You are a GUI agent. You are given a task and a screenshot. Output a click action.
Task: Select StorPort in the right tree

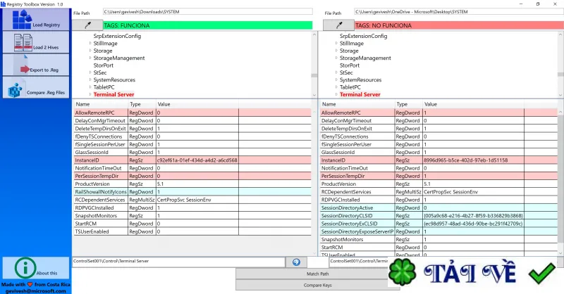(x=350, y=65)
